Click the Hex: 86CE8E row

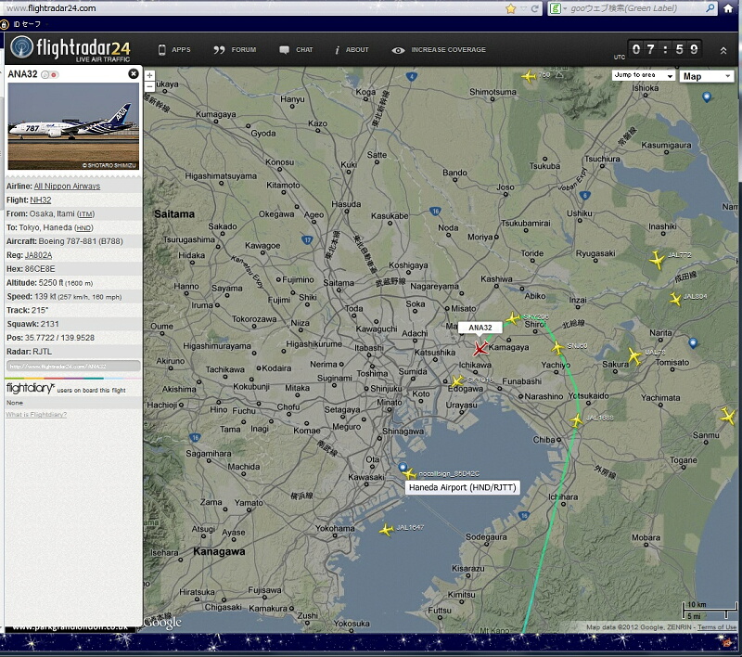73,269
